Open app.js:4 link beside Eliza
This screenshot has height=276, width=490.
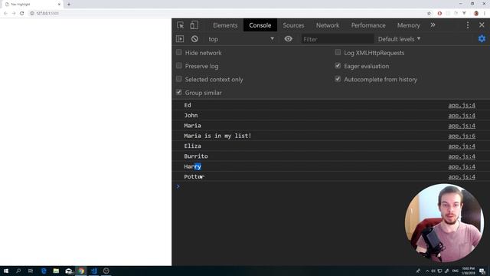[x=462, y=146]
